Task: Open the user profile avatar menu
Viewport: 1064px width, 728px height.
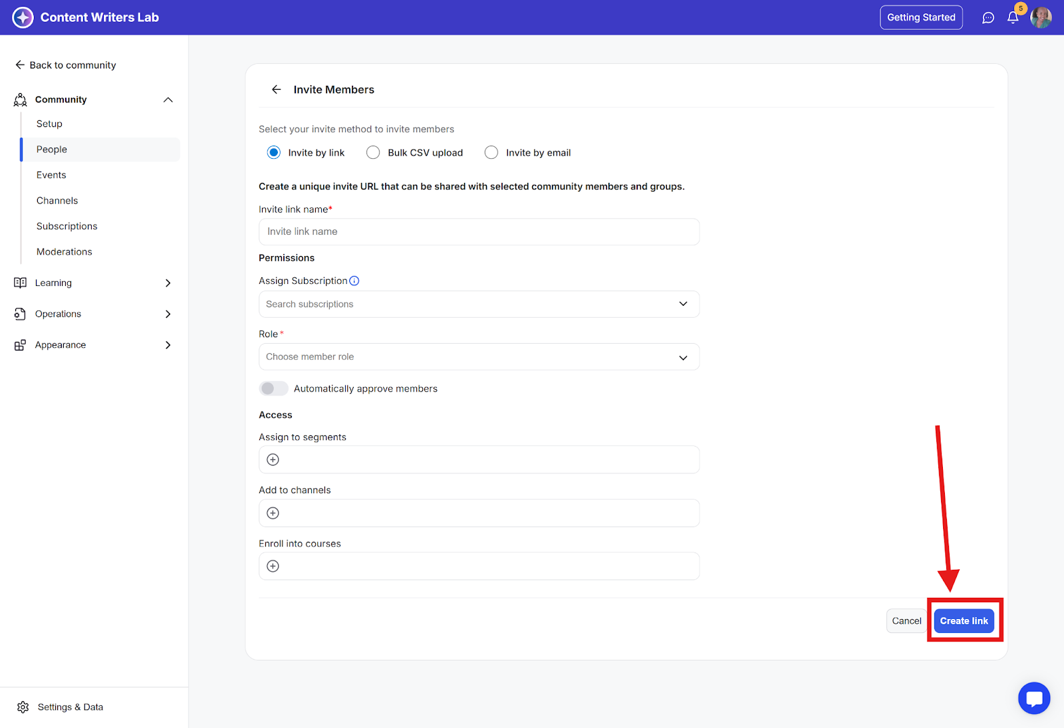Action: pyautogui.click(x=1041, y=17)
